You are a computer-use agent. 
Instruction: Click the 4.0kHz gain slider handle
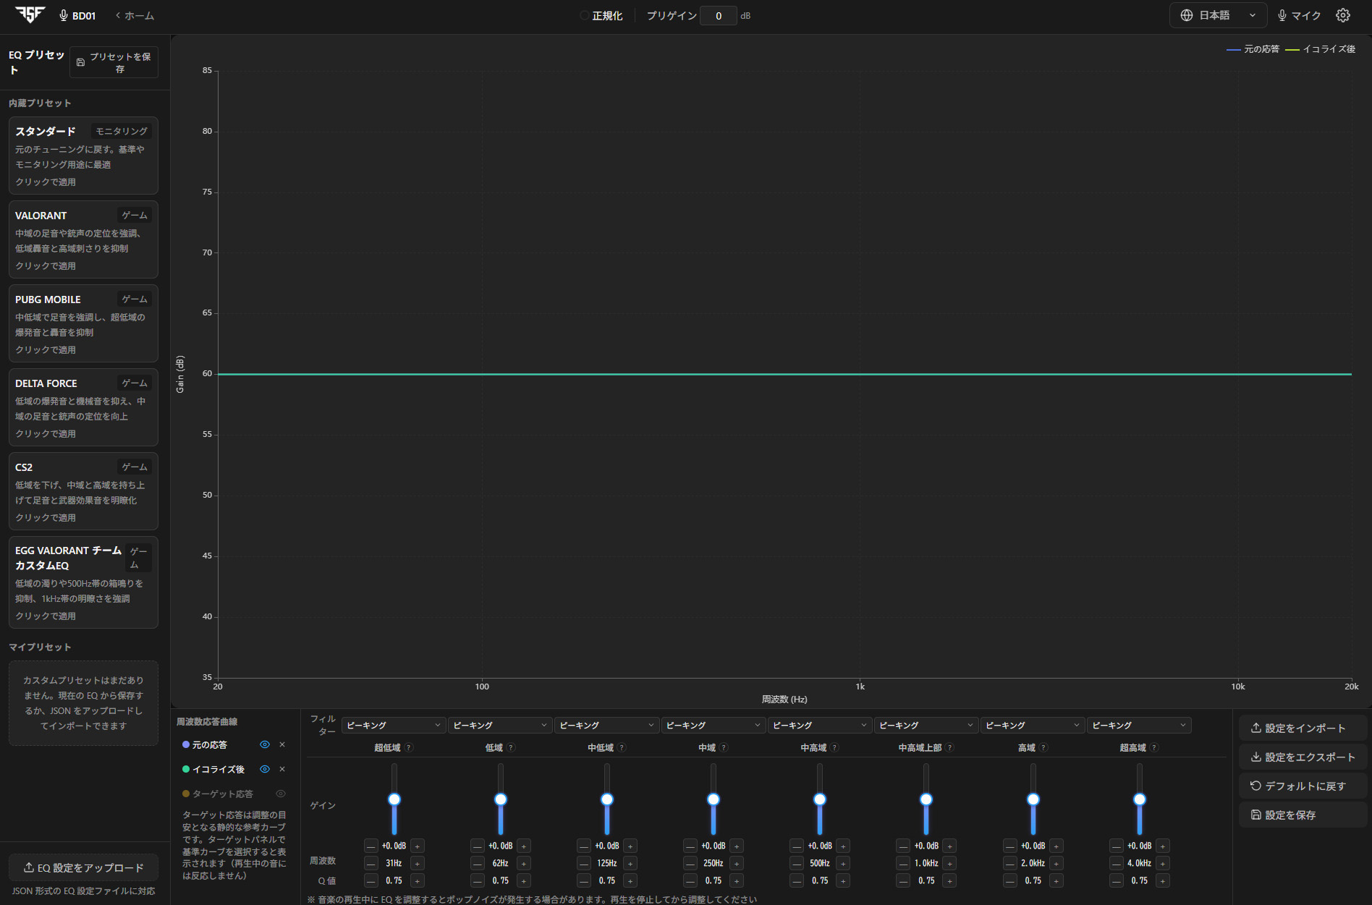point(1140,799)
